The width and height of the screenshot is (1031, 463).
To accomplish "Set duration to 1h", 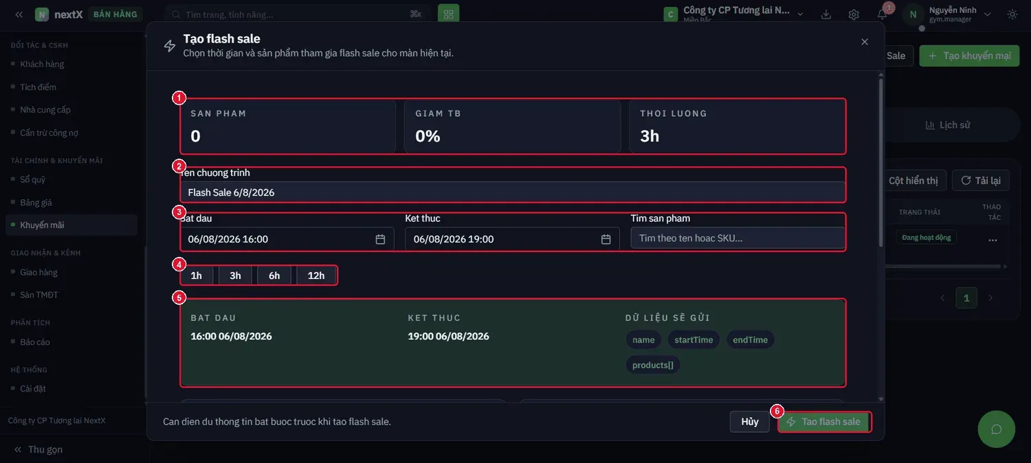I will coord(197,275).
